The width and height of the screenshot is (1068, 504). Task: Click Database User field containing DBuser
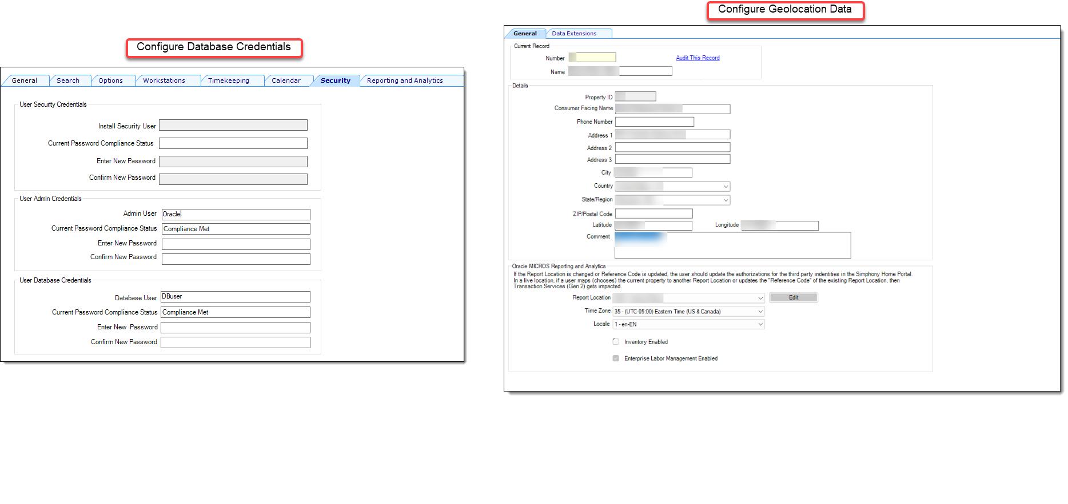pyautogui.click(x=236, y=297)
